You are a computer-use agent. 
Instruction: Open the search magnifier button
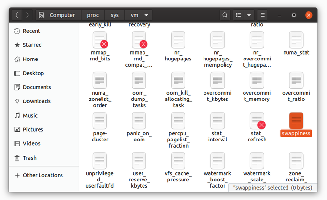225,15
